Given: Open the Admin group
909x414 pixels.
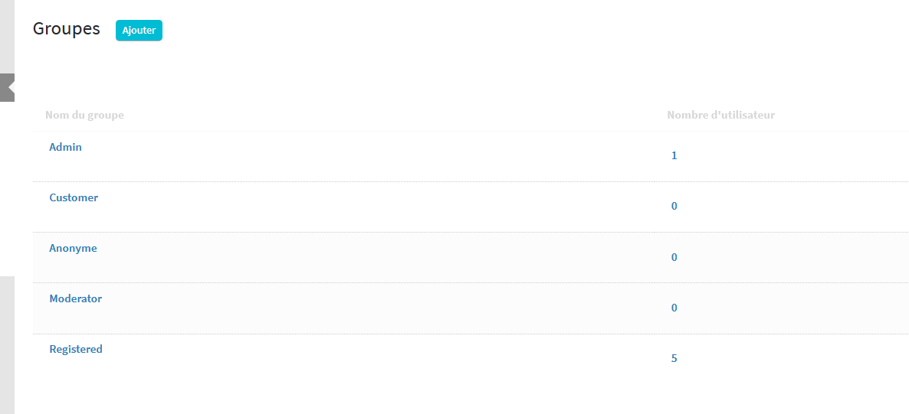Looking at the screenshot, I should [x=65, y=147].
